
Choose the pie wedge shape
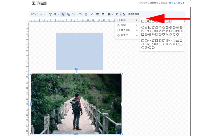click(143, 31)
